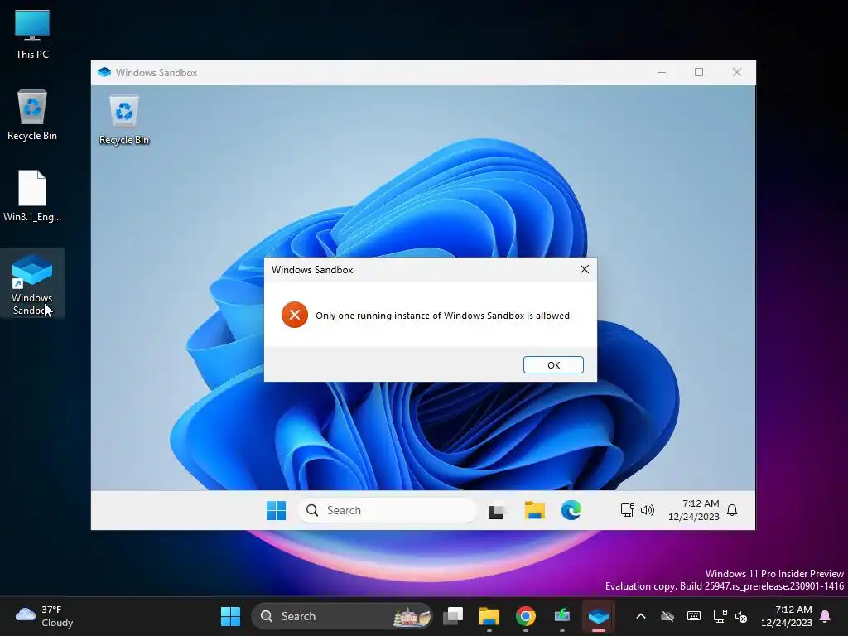
Task: Close the error dialog with its X button
Action: pyautogui.click(x=585, y=269)
